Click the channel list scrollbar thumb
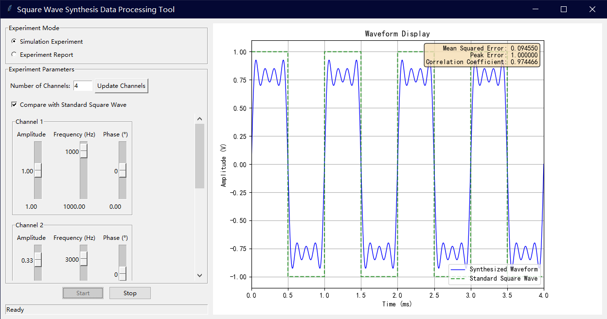 point(199,155)
